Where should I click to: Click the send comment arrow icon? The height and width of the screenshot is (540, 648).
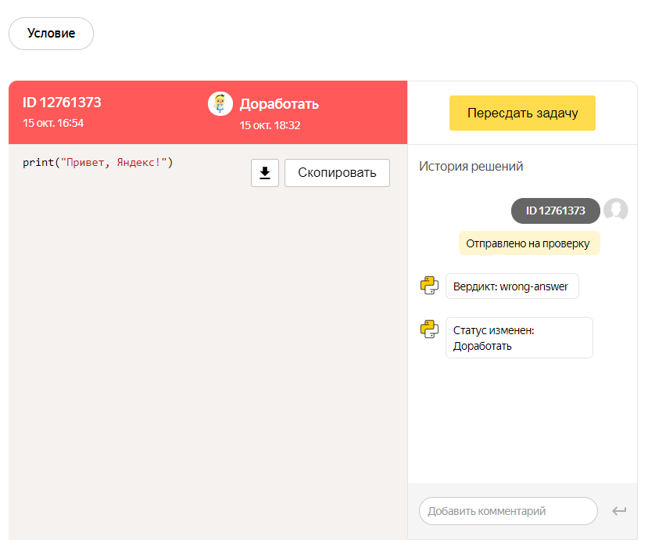click(619, 511)
